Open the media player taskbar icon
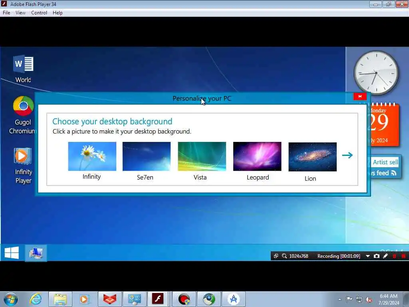409x307 pixels. click(84, 299)
